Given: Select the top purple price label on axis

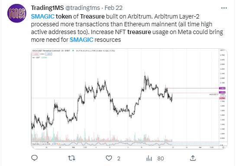Looking at the screenshot, I should (222, 88).
